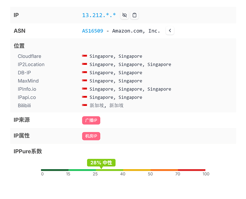This screenshot has height=199, width=246.
Task: Expand ASN details chevron beside Amazon.com
Action: coord(170,31)
